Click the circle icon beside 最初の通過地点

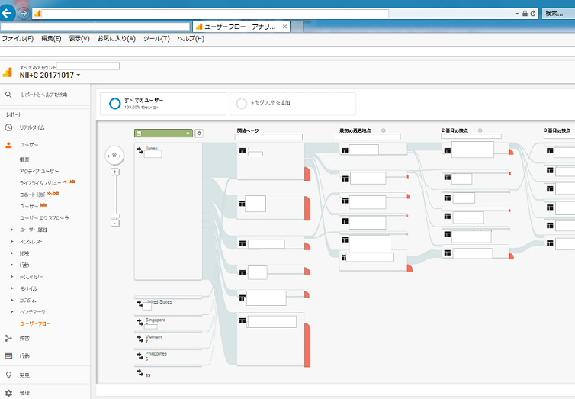[384, 130]
